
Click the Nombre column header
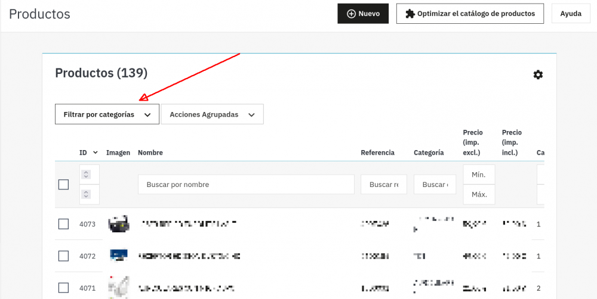[x=150, y=152]
